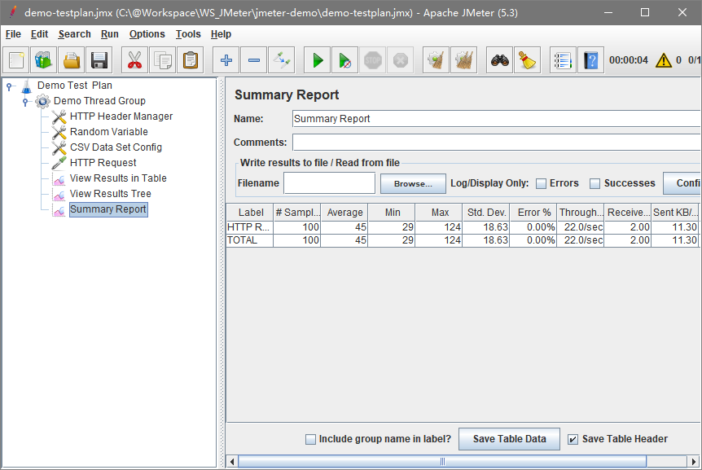Select Summary Report in tree
The width and height of the screenshot is (702, 470).
click(x=108, y=209)
